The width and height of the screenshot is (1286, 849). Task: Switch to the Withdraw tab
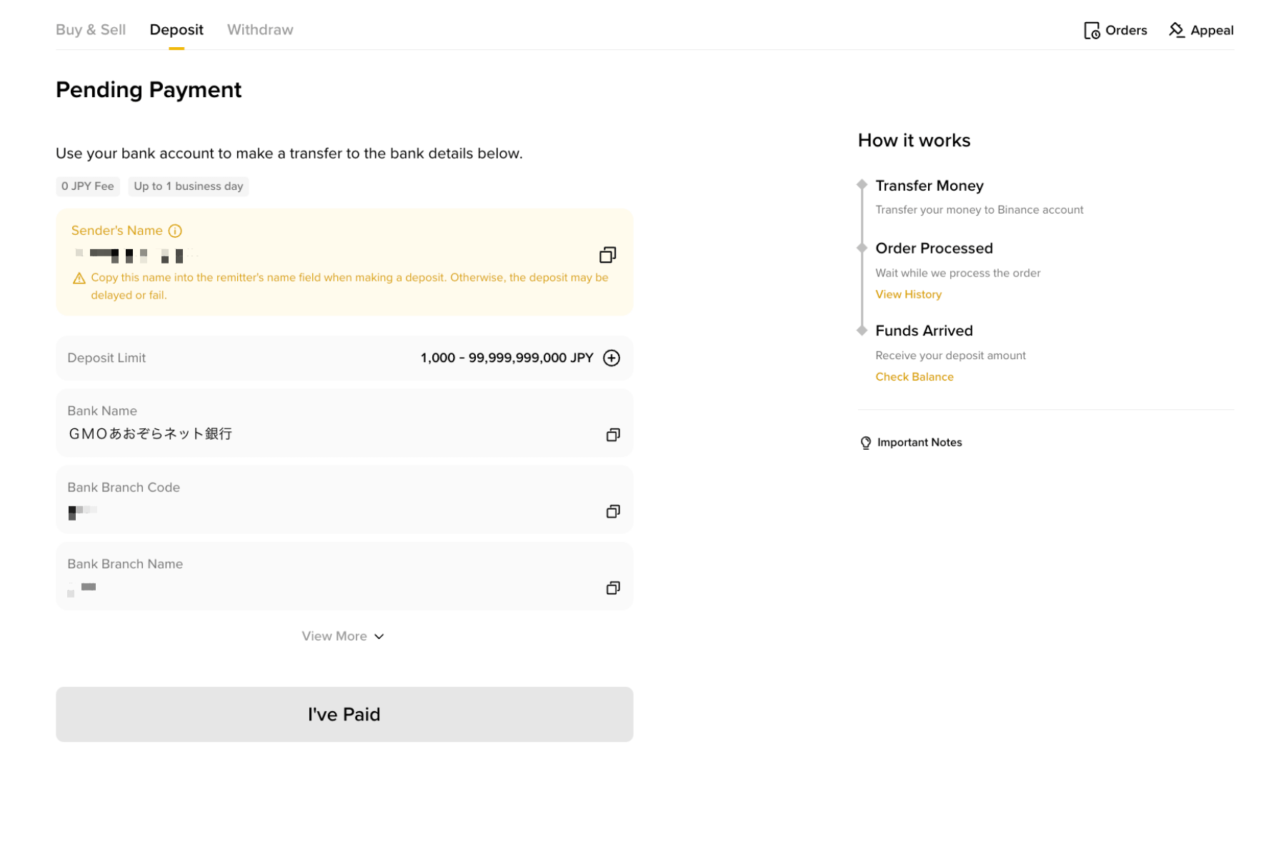pos(260,30)
